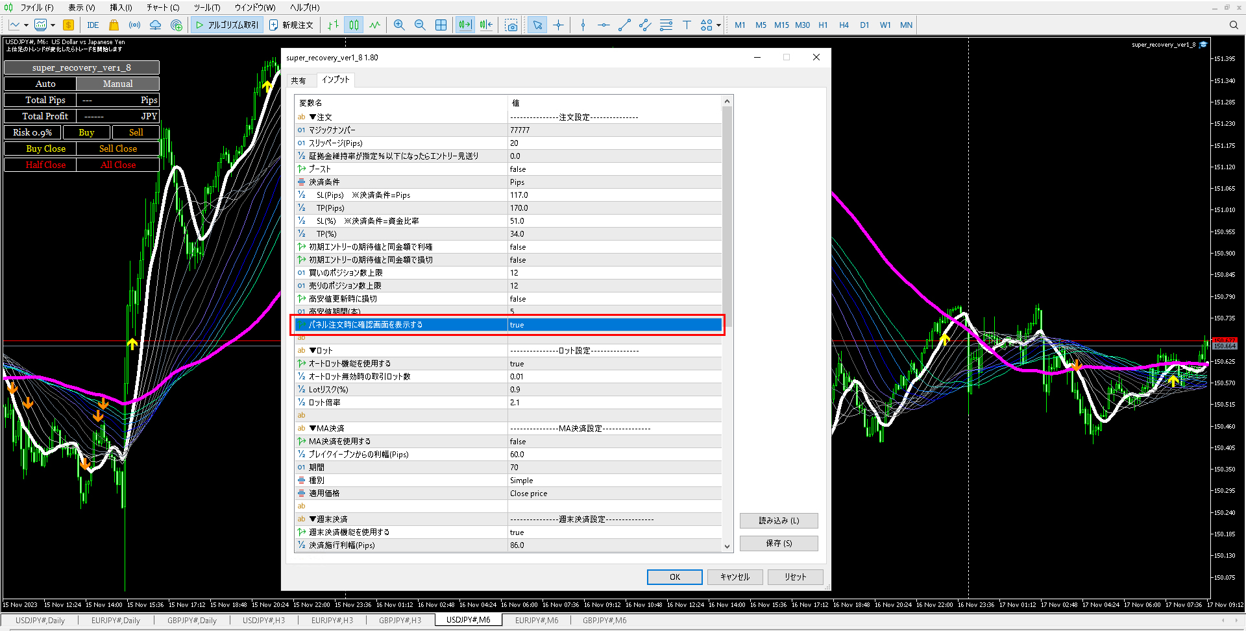
Task: Zoom out of the chart
Action: pos(420,25)
